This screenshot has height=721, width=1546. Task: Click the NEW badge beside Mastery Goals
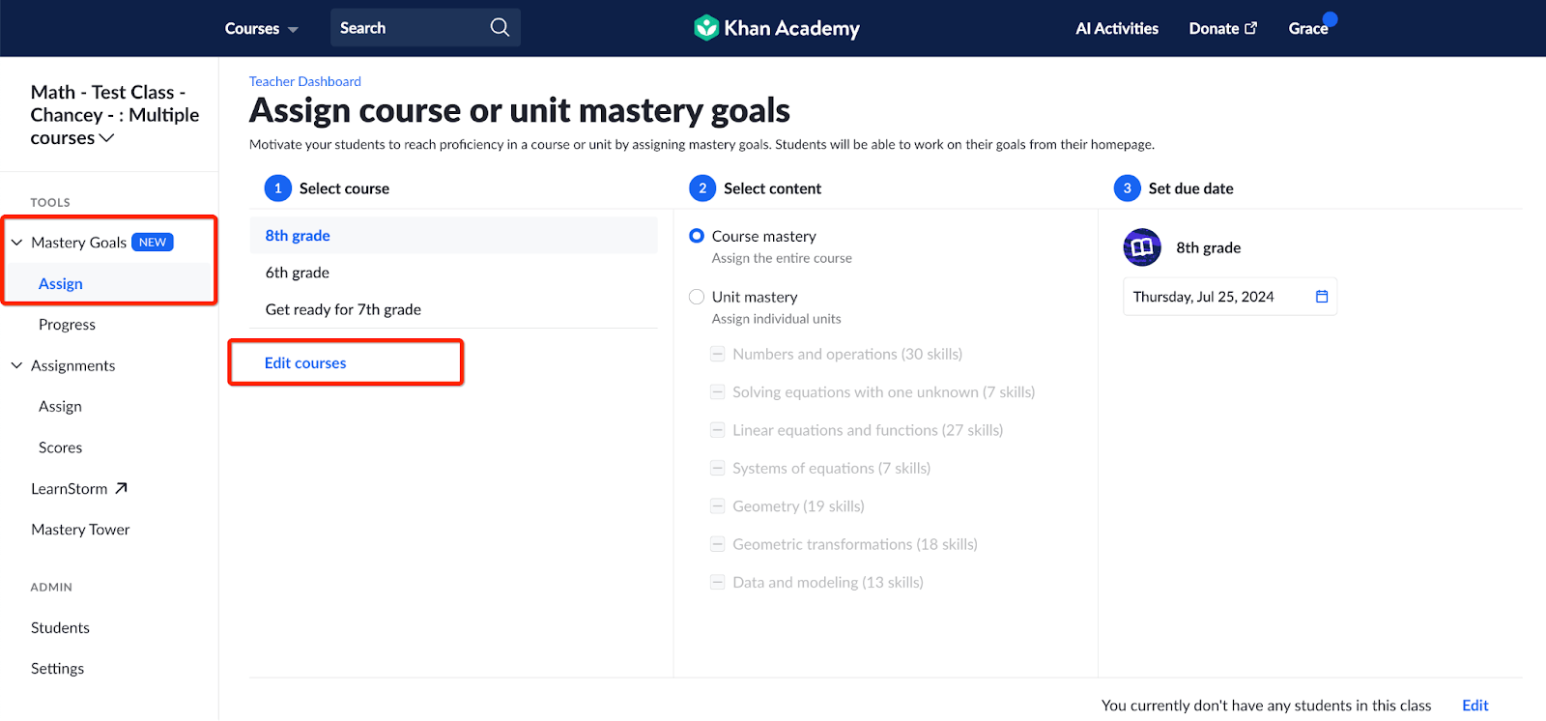pyautogui.click(x=153, y=243)
